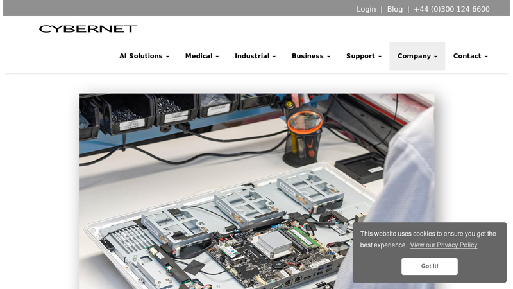Open the Business dropdown menu
The image size is (513, 289).
coord(311,56)
